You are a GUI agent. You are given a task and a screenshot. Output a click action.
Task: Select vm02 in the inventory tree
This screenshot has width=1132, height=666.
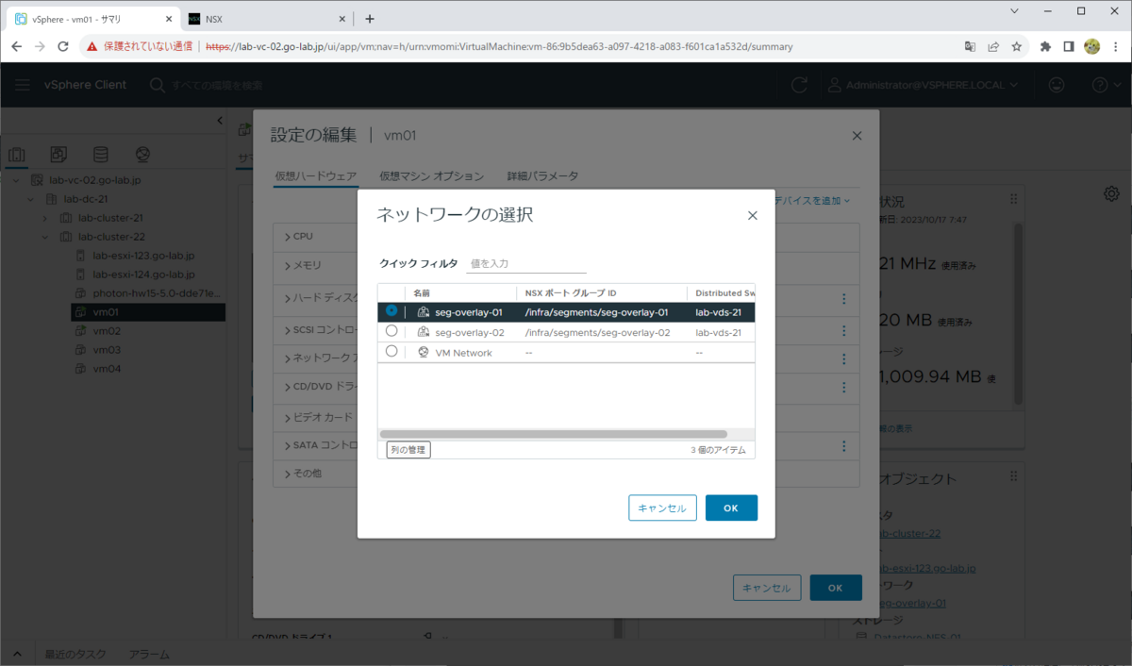tap(107, 331)
